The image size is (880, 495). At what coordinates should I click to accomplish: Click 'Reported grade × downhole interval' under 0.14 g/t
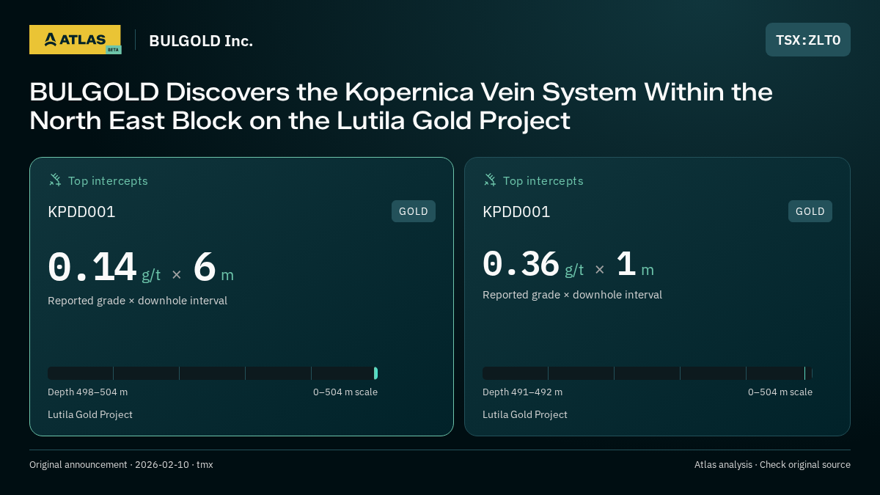[137, 301]
